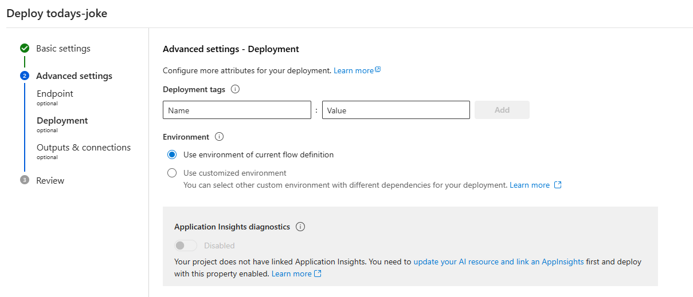Open Learn more link for deployment attributes
This screenshot has height=297, width=693.
[354, 70]
